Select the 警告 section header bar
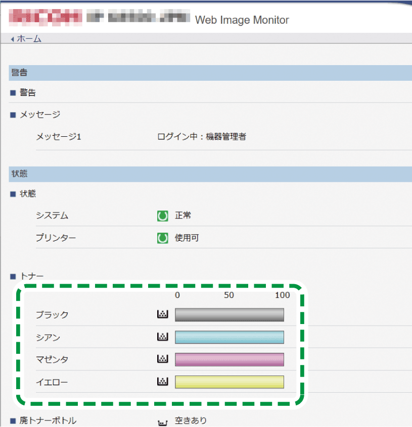This screenshot has height=427, width=412. click(210, 73)
